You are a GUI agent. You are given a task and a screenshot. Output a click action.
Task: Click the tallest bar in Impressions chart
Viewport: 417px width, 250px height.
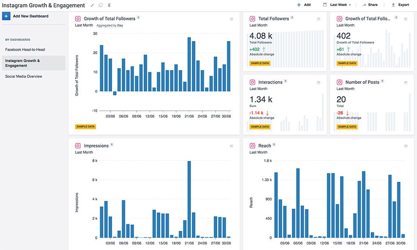[190, 199]
